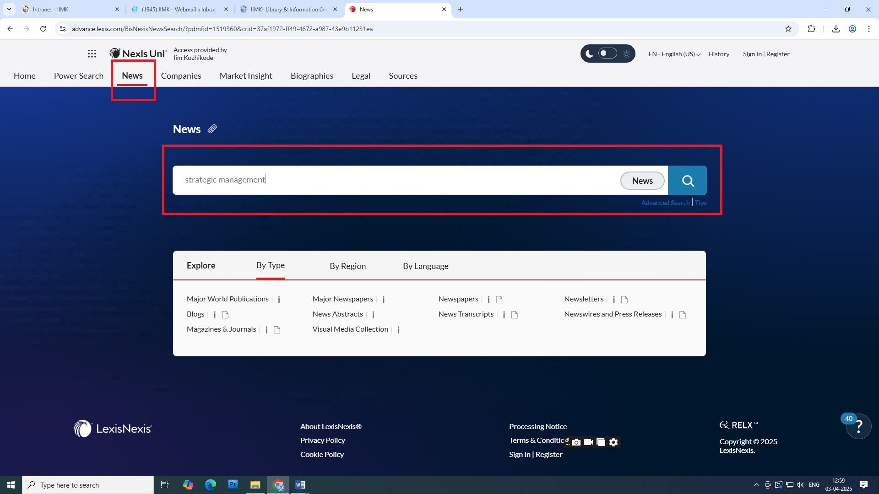Bookmark this page with the star icon

coord(788,29)
